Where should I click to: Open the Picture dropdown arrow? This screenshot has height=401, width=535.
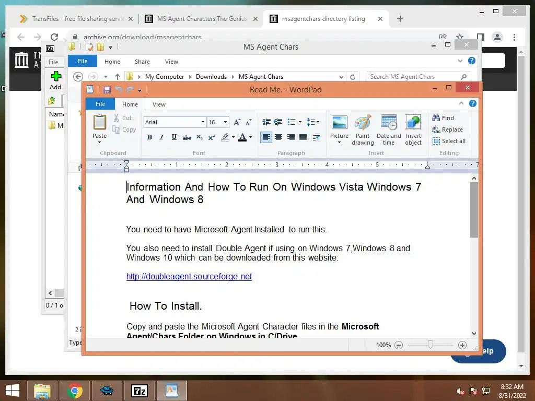click(339, 142)
